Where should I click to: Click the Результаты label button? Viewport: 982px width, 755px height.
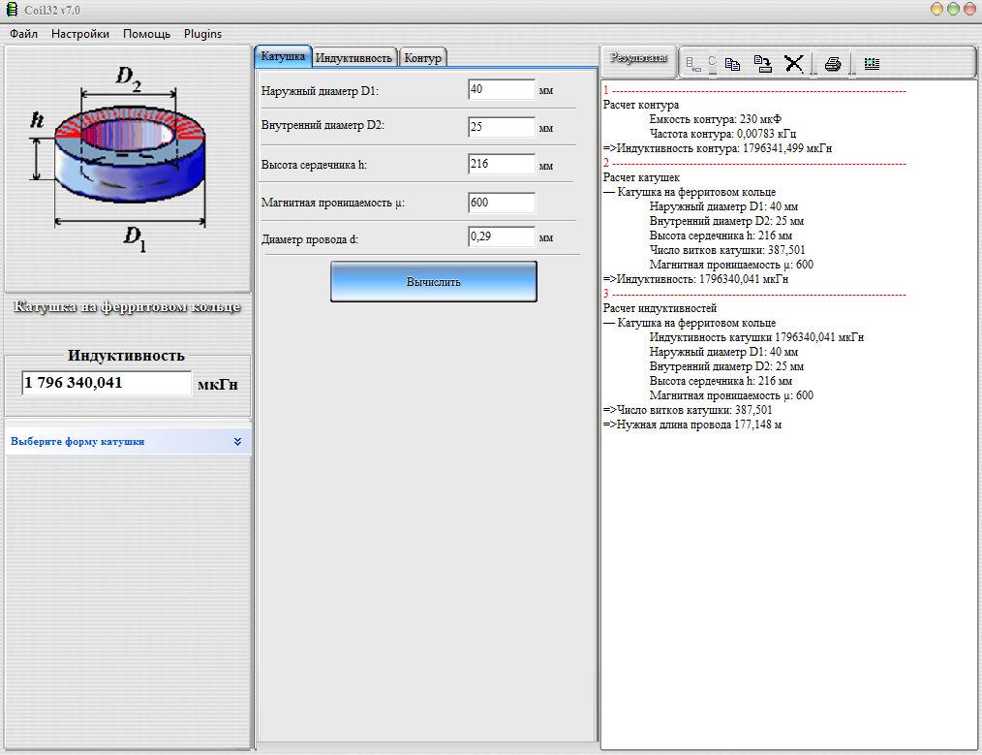[636, 58]
